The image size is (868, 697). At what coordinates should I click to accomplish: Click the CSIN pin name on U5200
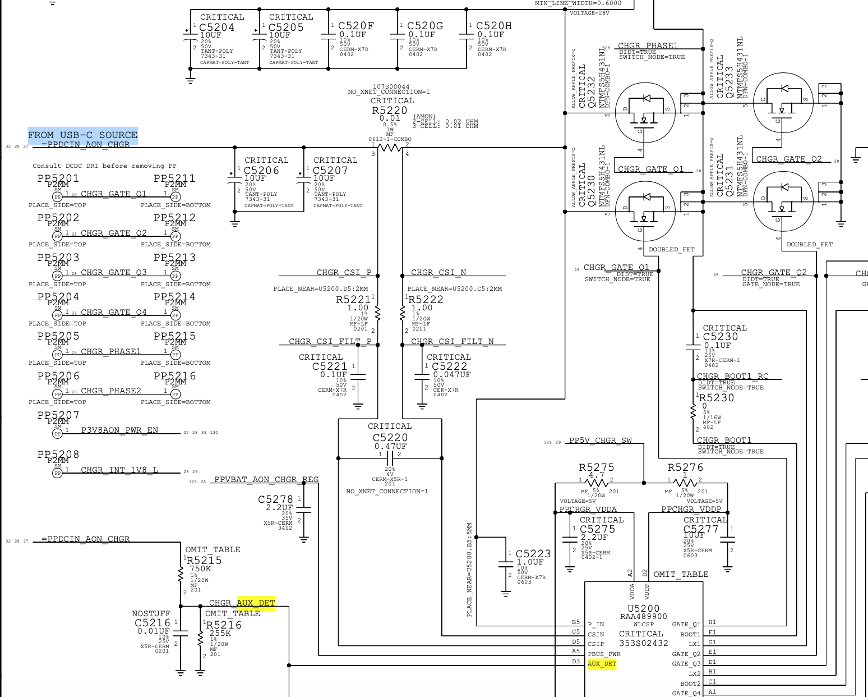[595, 634]
